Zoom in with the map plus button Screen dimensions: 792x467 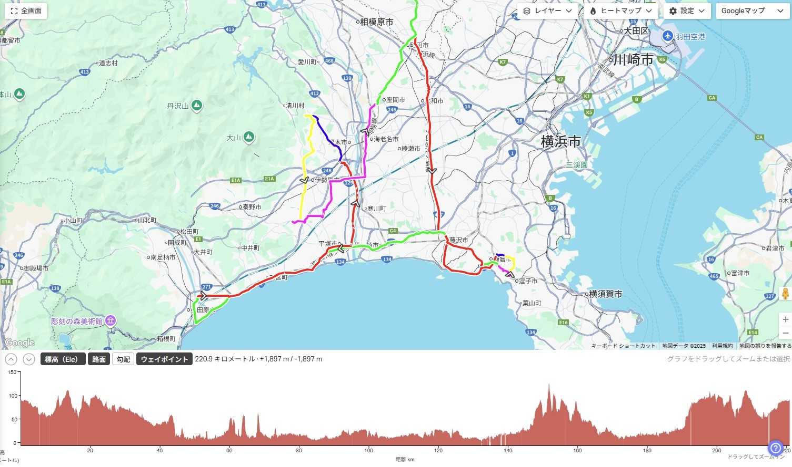click(x=785, y=319)
